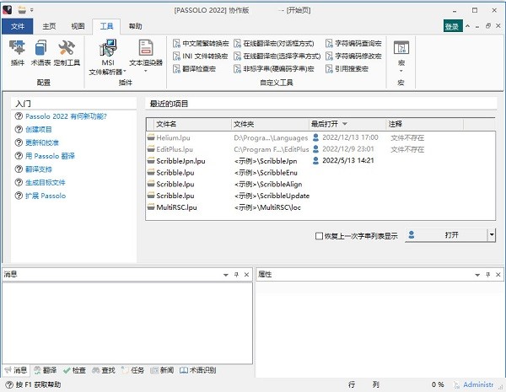This screenshot has width=506, height=392.
Task: Run the 中文简繁转换宏 macro
Action: [200, 43]
